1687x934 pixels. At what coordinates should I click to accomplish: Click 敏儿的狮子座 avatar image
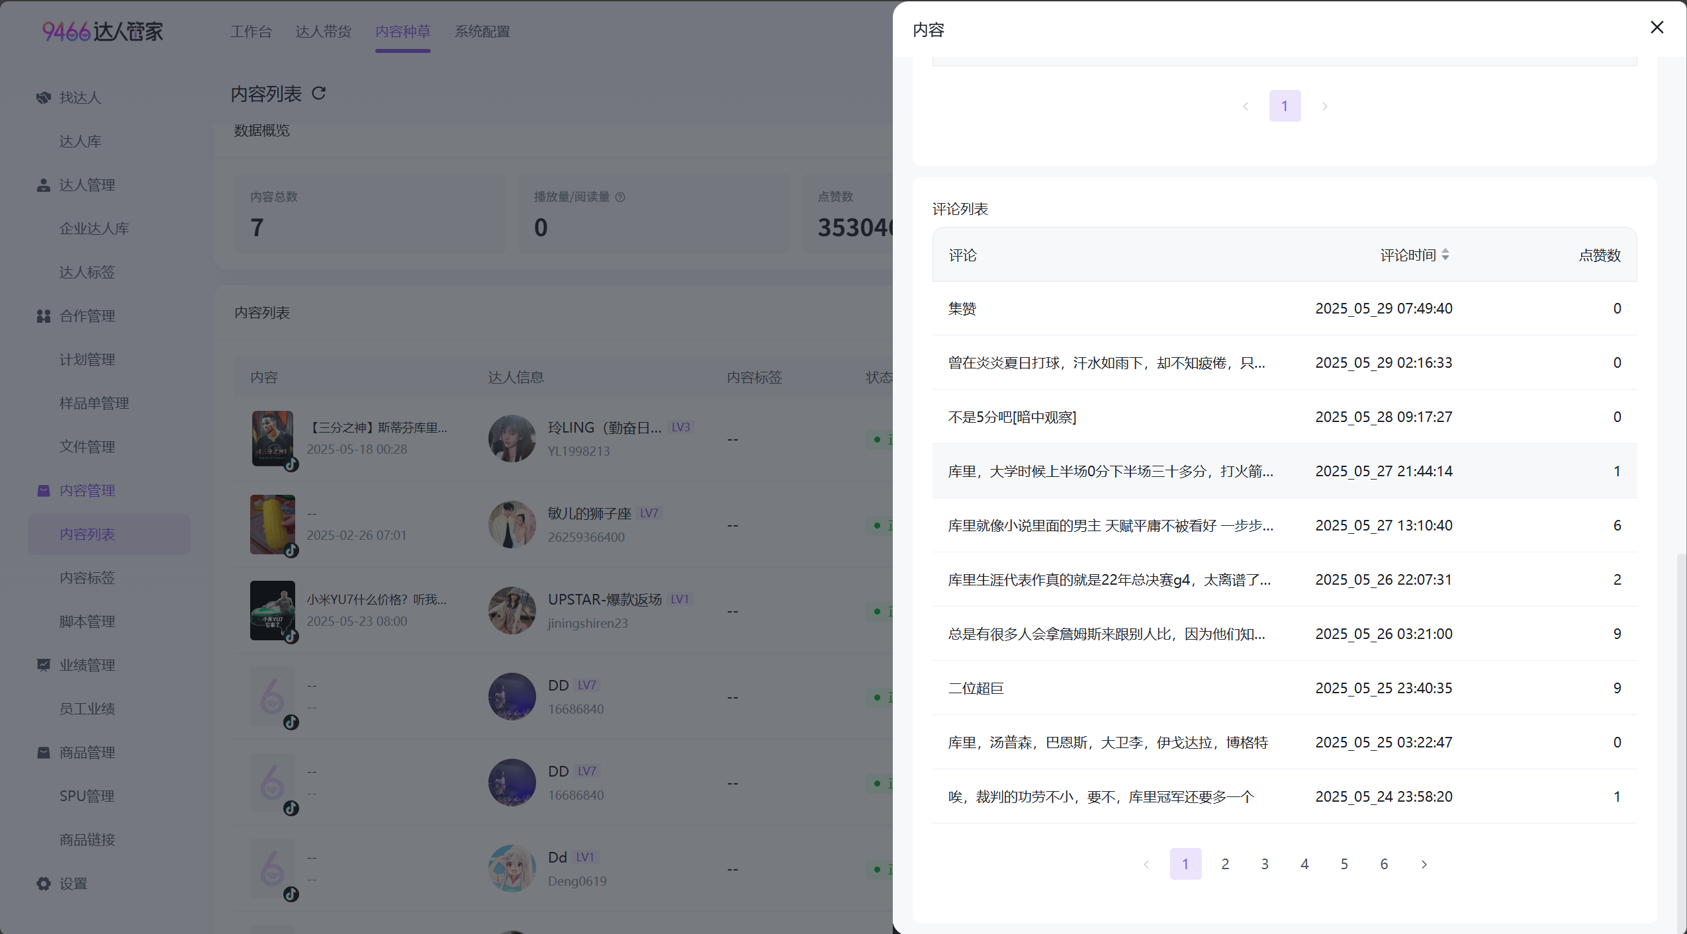pyautogui.click(x=512, y=525)
